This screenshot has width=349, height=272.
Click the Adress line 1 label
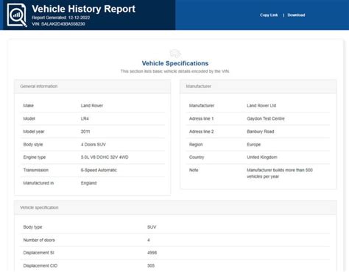pos(201,118)
